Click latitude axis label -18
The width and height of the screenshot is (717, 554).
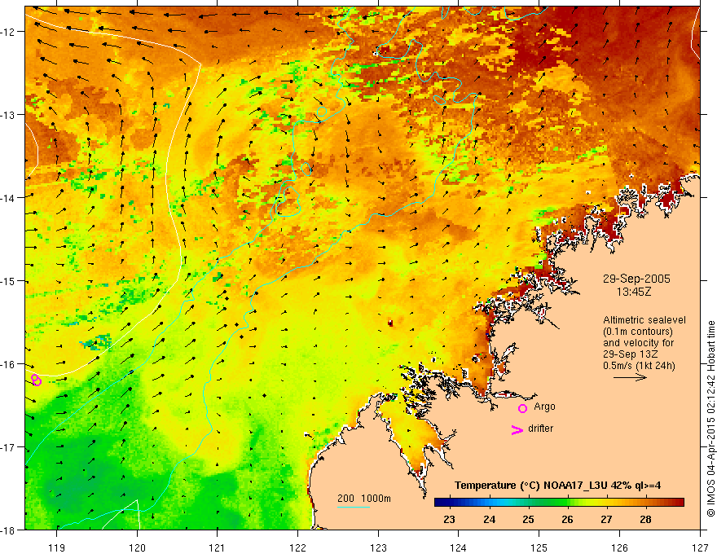tap(9, 530)
